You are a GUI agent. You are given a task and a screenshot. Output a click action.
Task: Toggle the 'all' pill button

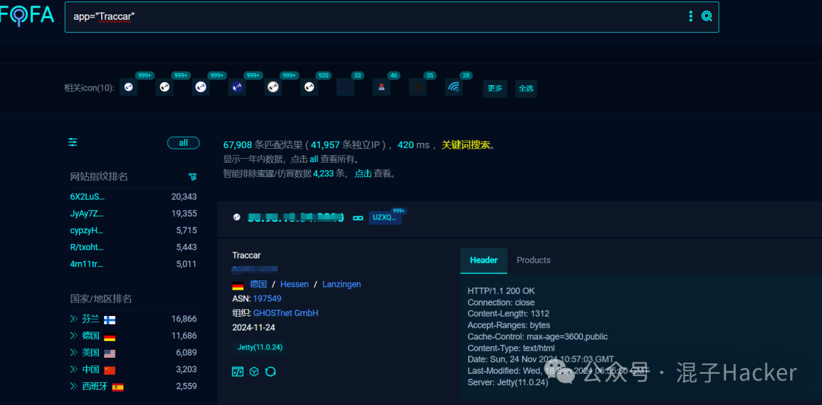tap(183, 143)
